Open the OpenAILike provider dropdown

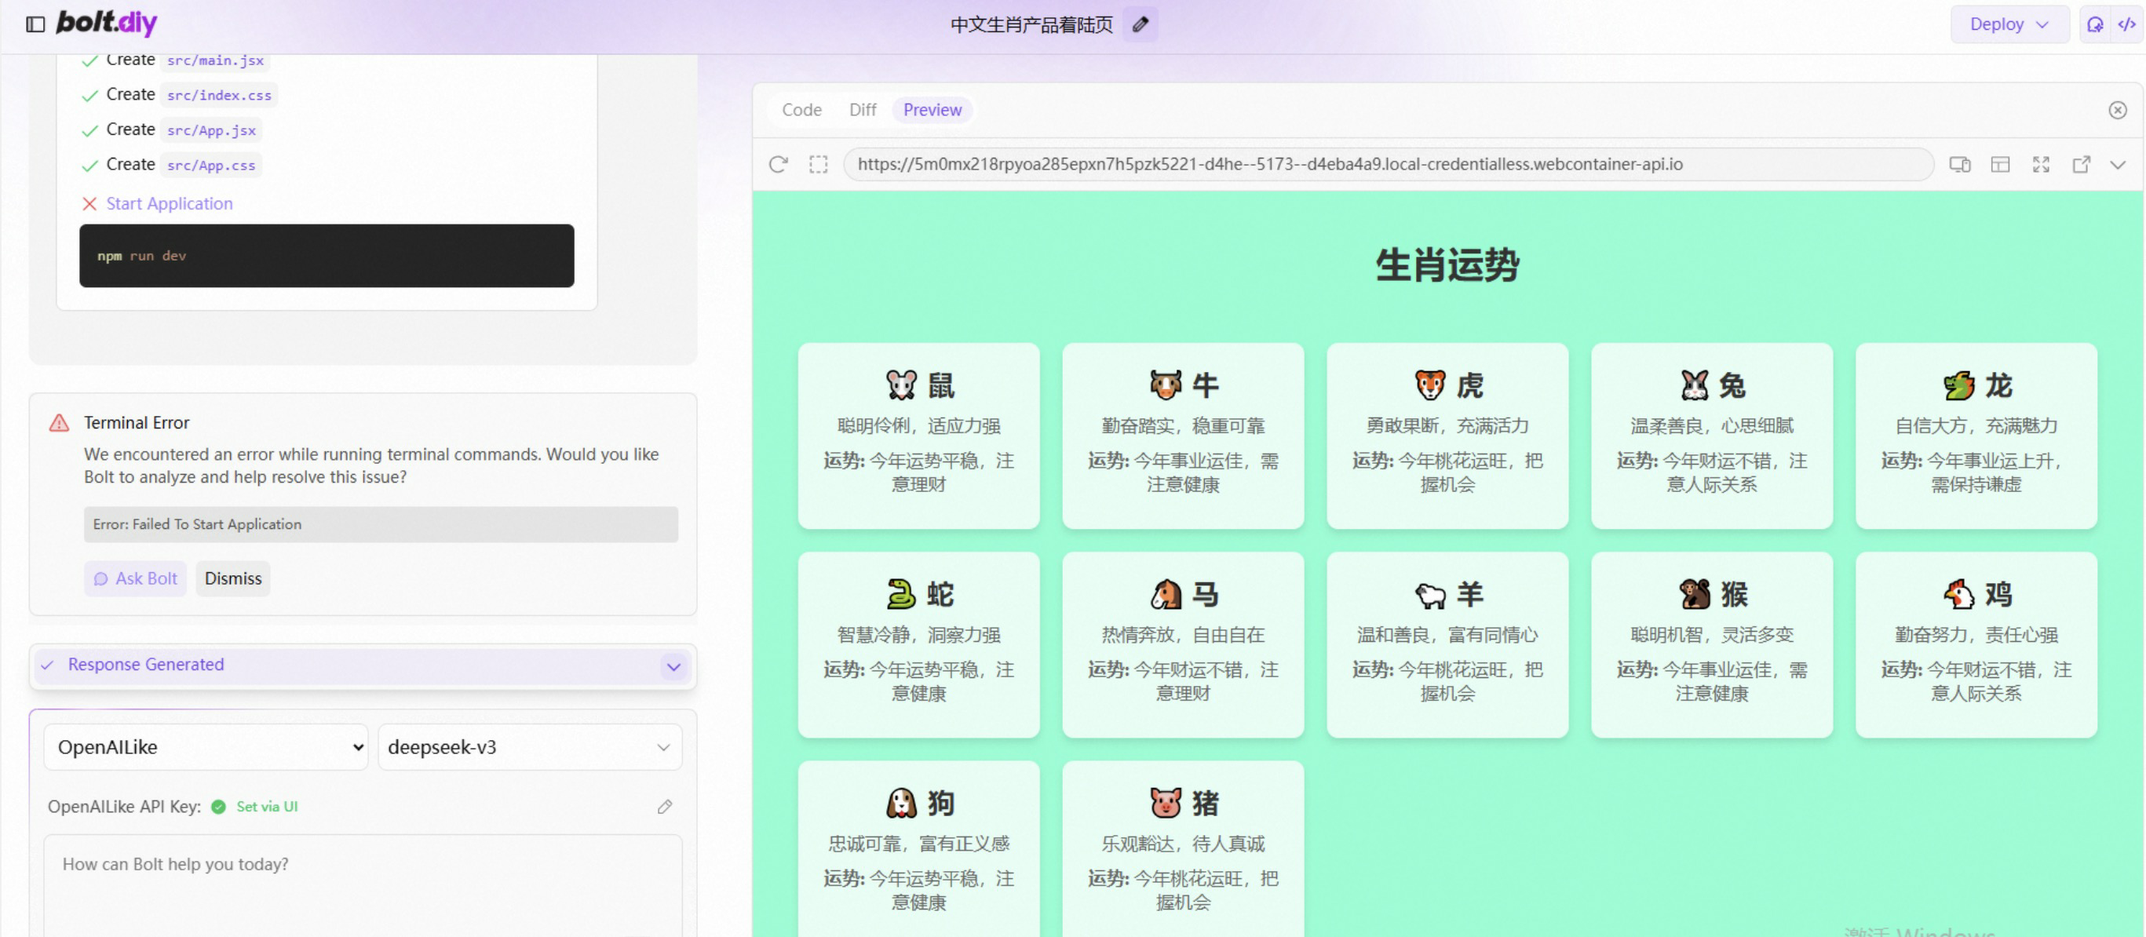click(206, 747)
